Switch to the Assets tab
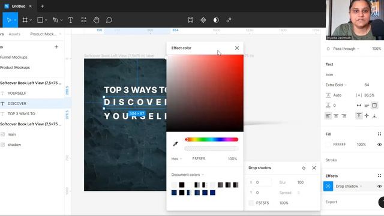384x216 pixels. click(x=14, y=34)
